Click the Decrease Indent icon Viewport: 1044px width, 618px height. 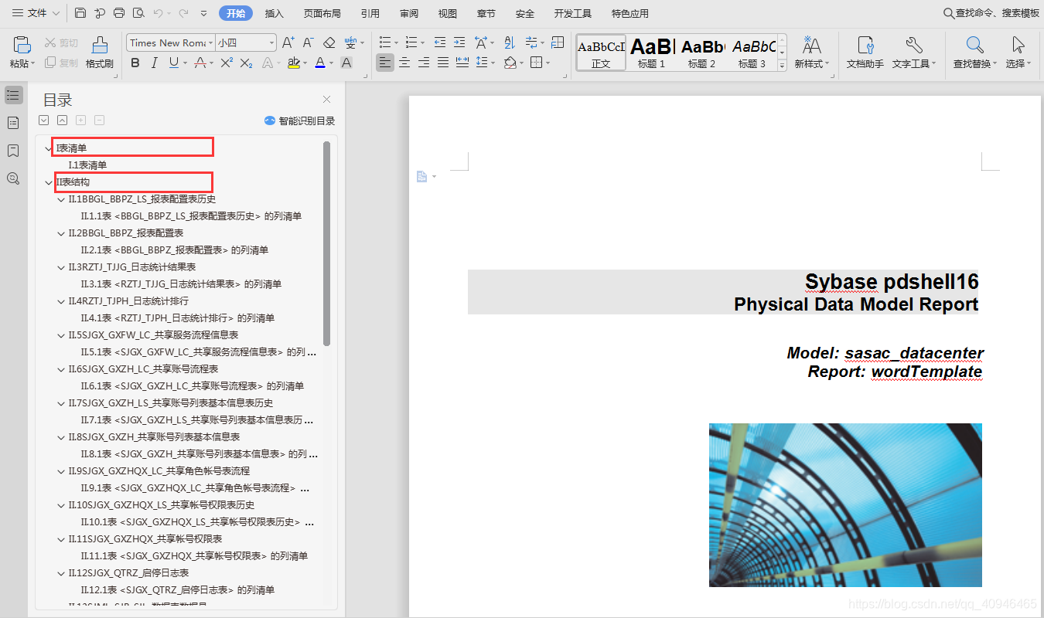click(440, 42)
